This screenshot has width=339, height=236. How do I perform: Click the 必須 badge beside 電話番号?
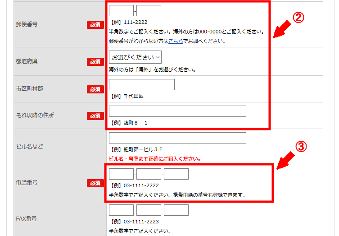(x=95, y=183)
